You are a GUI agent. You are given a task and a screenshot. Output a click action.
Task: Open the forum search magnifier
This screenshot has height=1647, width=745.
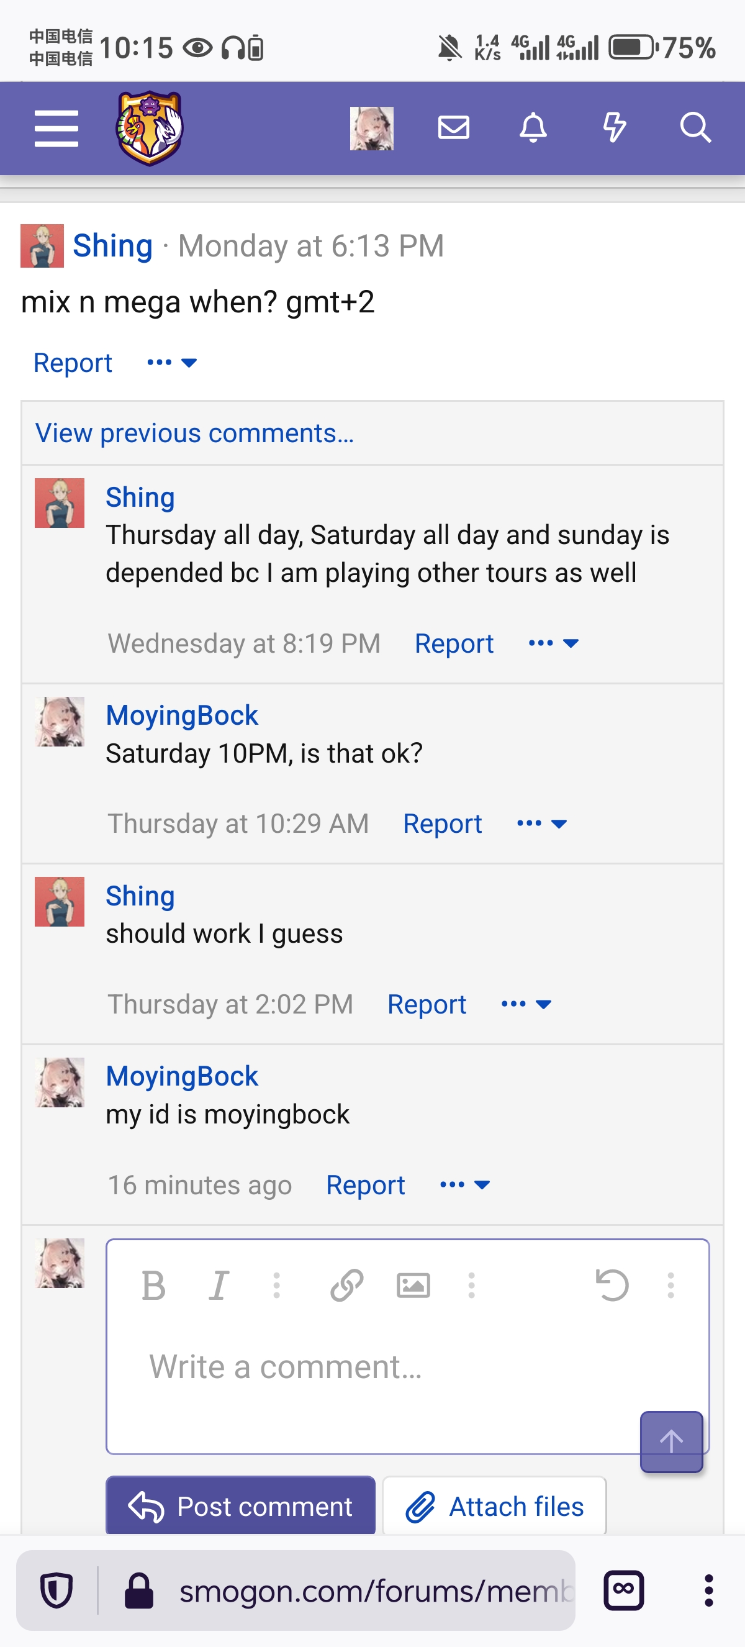(695, 127)
